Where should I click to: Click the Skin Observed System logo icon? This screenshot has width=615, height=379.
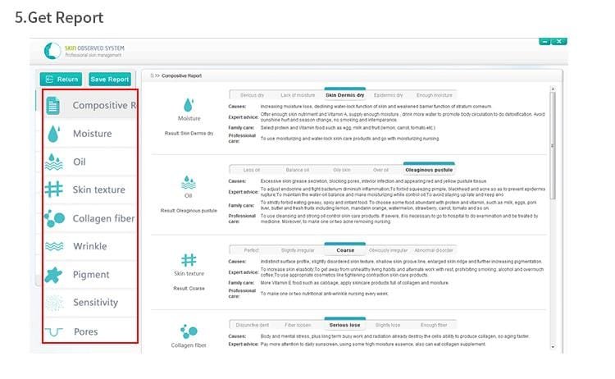coord(52,51)
